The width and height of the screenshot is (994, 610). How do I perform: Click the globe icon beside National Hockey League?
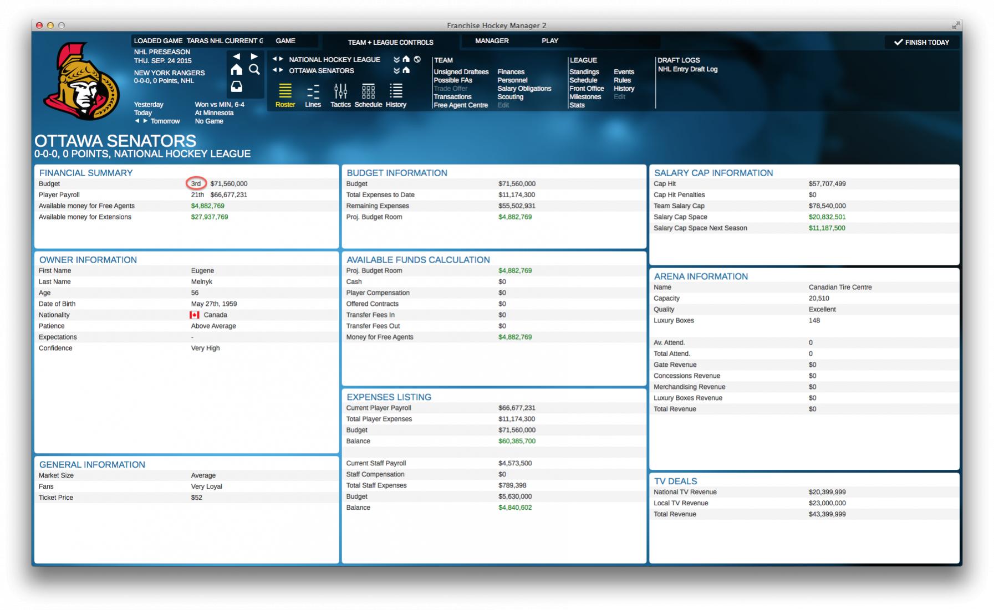coord(417,59)
